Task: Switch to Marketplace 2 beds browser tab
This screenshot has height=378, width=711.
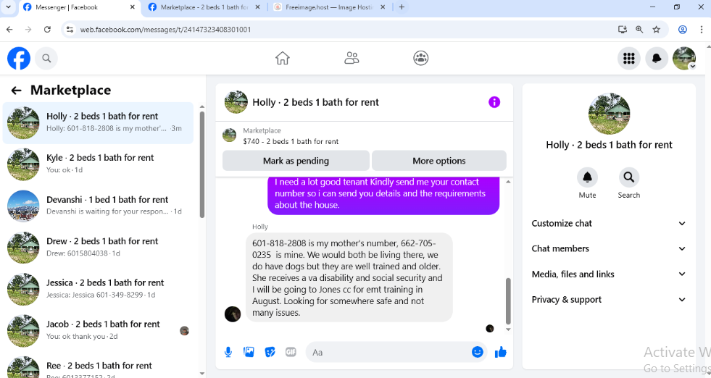Action: [x=204, y=7]
